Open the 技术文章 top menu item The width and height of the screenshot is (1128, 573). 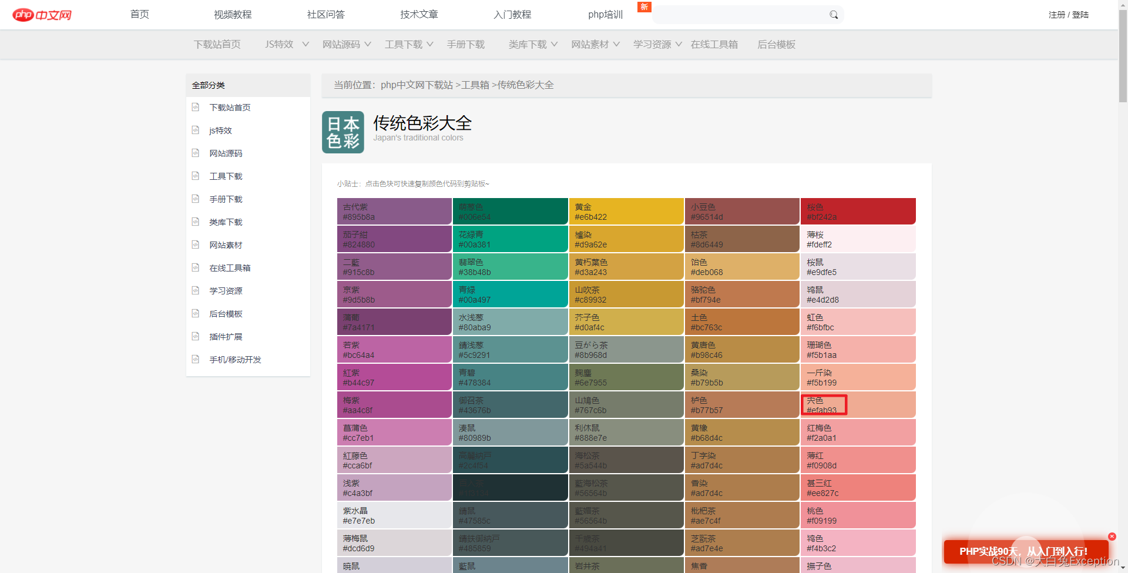click(419, 14)
